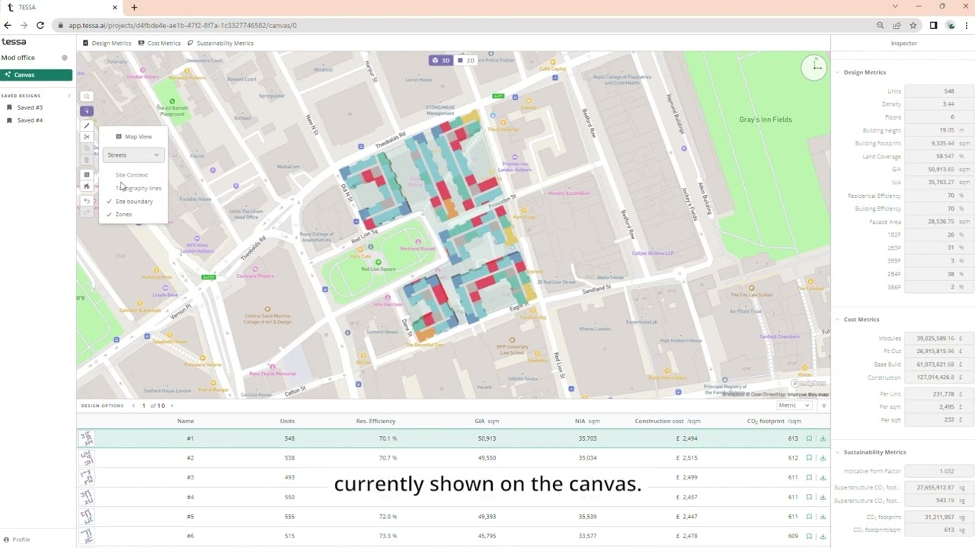Click the Improve this map link
The width and height of the screenshot is (975, 548).
808,394
